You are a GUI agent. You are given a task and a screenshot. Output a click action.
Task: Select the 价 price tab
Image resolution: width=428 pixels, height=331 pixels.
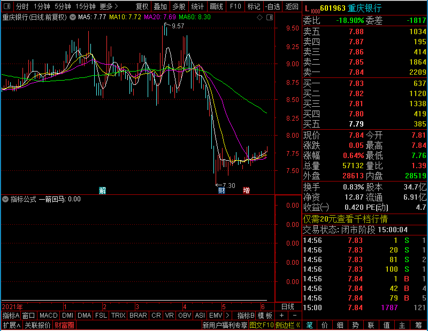click(325, 325)
